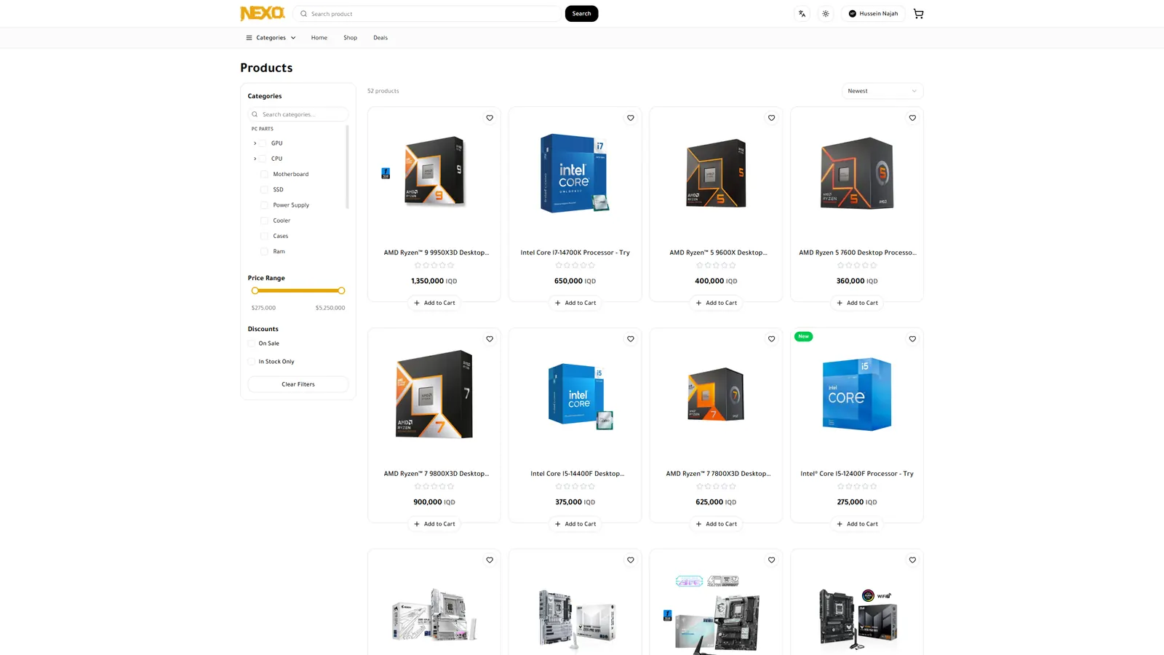Screen dimensions: 1164x655
Task: Open the shopping cart icon
Action: click(918, 14)
